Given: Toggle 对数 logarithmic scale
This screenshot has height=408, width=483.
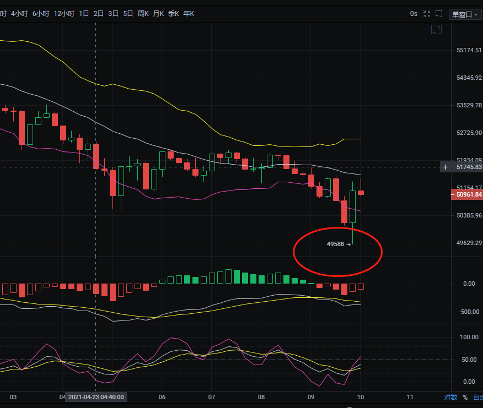Looking at the screenshot, I should [x=450, y=397].
